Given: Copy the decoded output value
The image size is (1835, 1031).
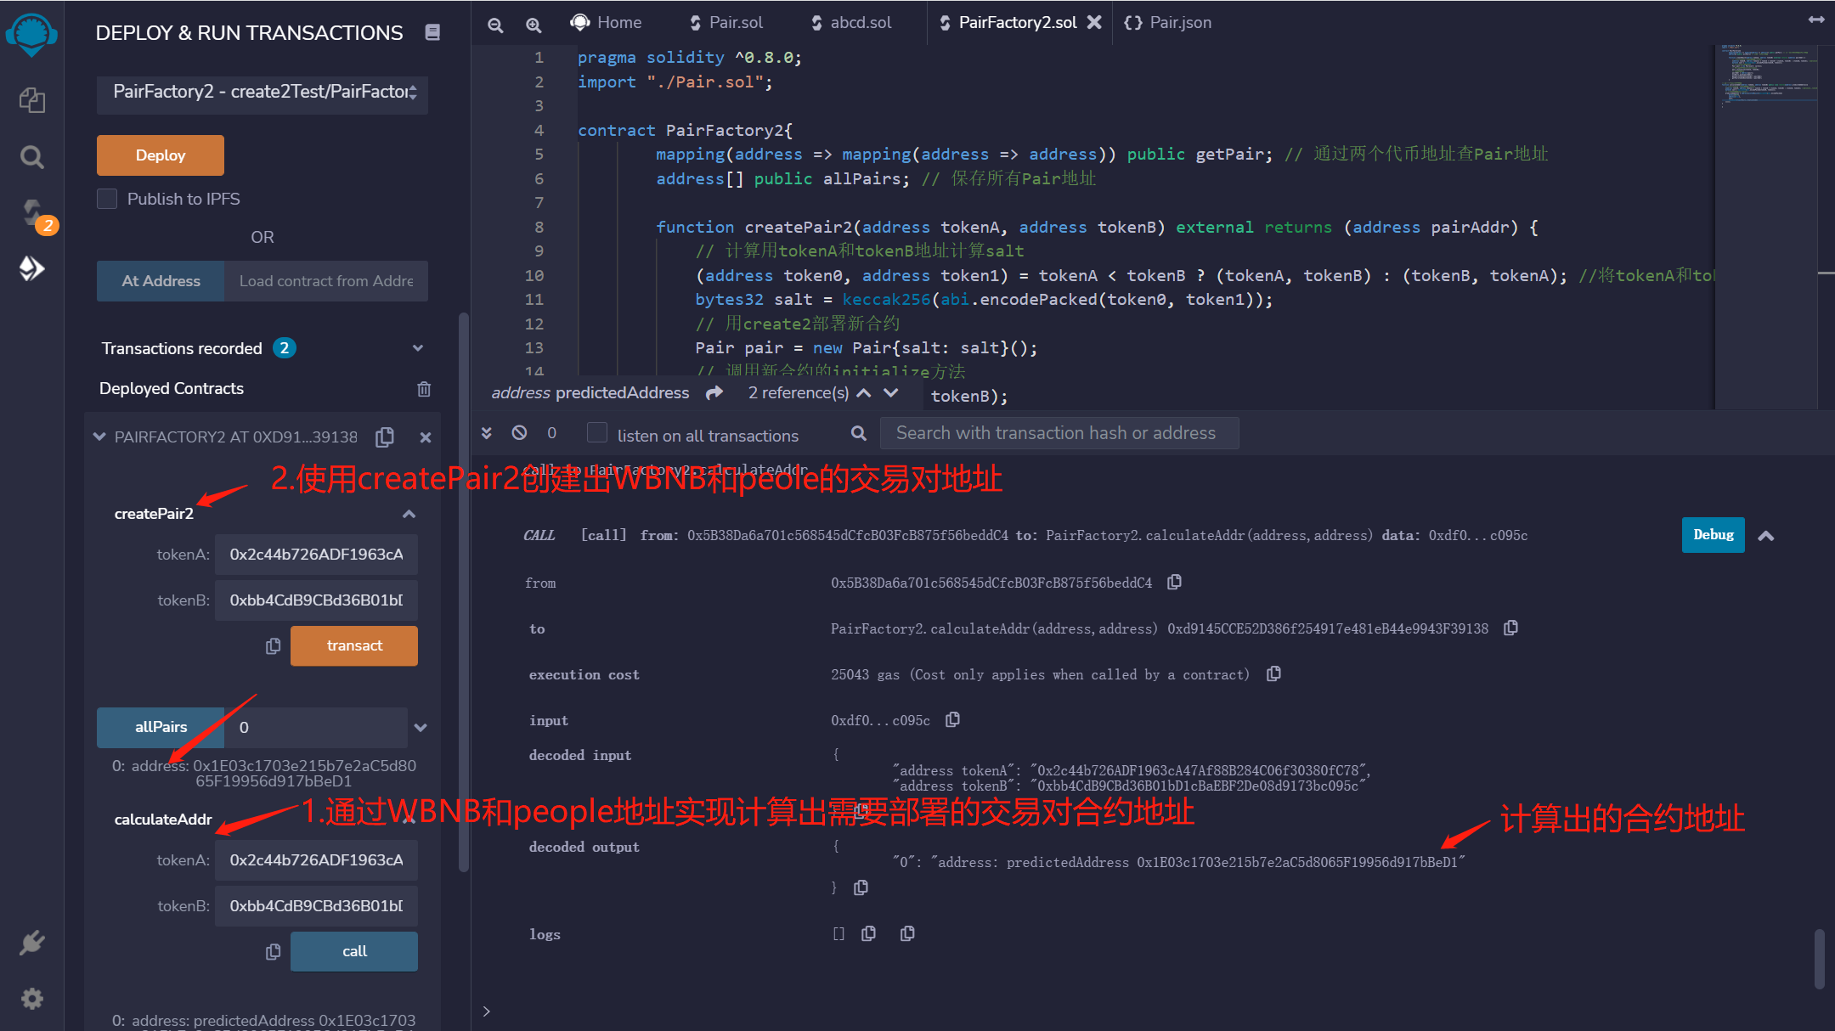Looking at the screenshot, I should 861,887.
